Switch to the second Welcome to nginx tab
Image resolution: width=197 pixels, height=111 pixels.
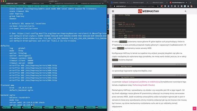coord(158,2)
